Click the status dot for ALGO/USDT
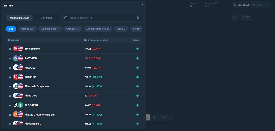The width and height of the screenshot is (275, 131). point(137,105)
